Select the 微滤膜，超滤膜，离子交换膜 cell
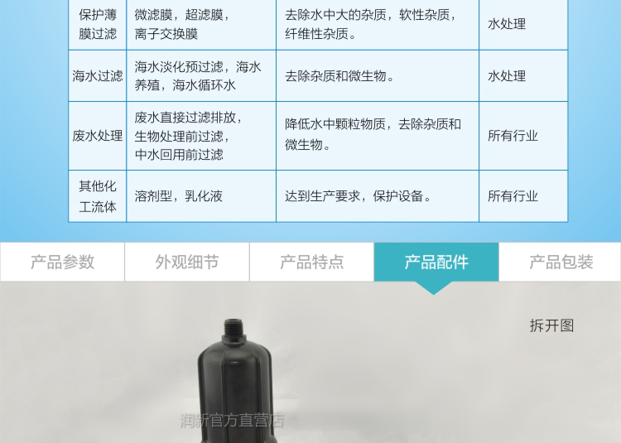Viewport: 621px width, 443px height. pos(182,25)
